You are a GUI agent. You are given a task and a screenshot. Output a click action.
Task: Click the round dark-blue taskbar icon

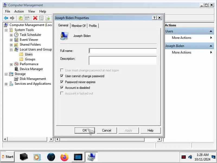[51, 157]
